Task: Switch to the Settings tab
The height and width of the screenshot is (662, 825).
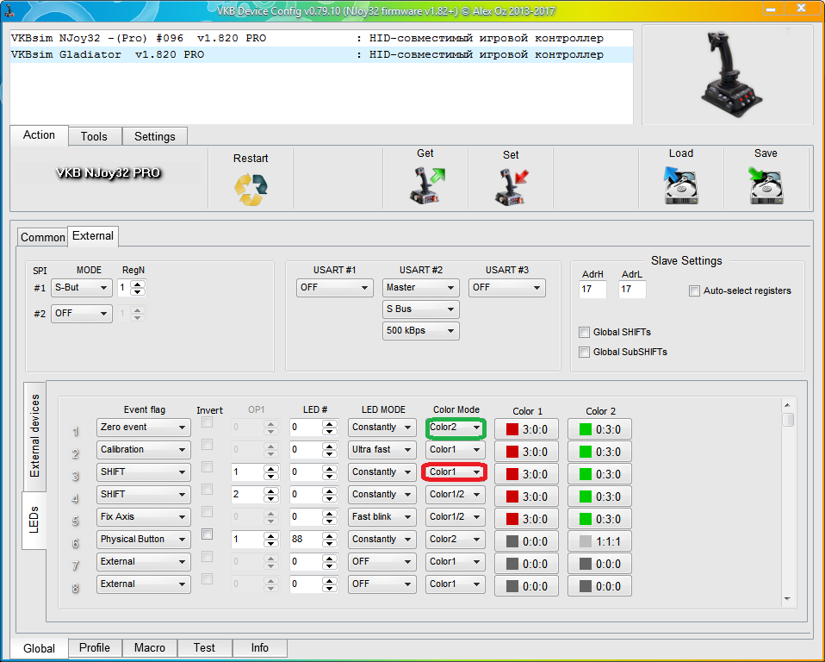Action: [x=155, y=136]
